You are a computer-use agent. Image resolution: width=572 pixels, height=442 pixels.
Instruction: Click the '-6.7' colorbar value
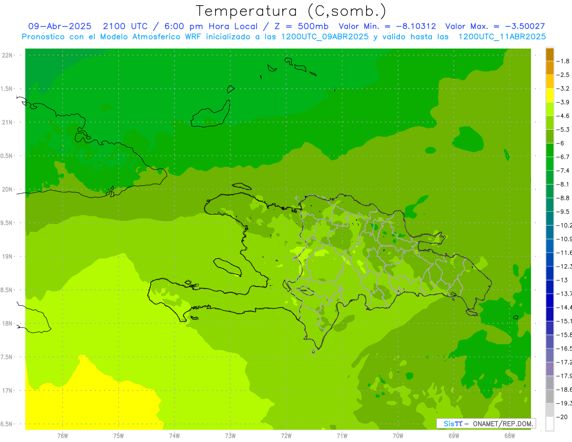pos(563,157)
